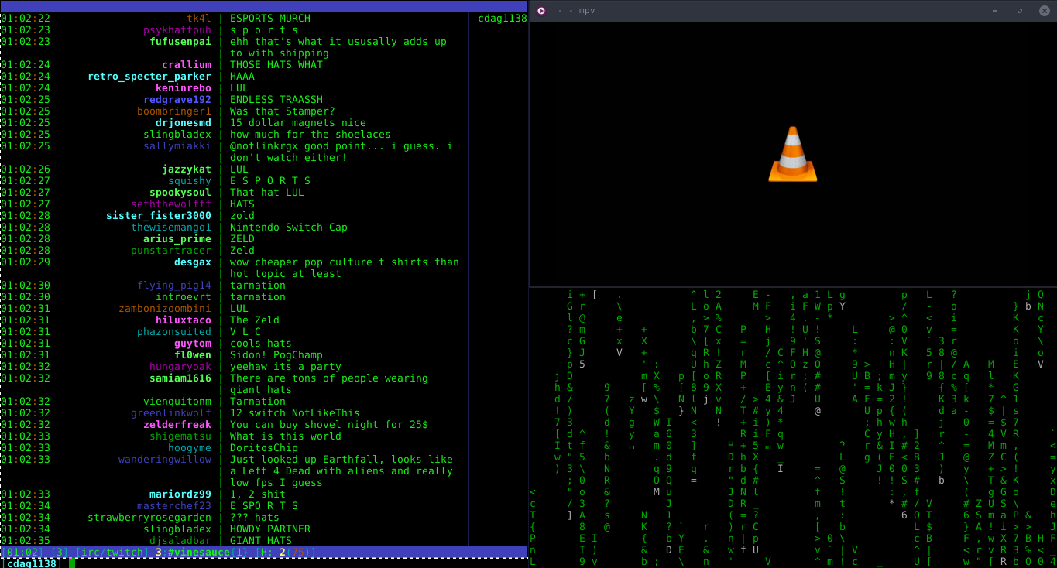Click message 'DoritosChip'
This screenshot has width=1057, height=568.
coord(264,448)
